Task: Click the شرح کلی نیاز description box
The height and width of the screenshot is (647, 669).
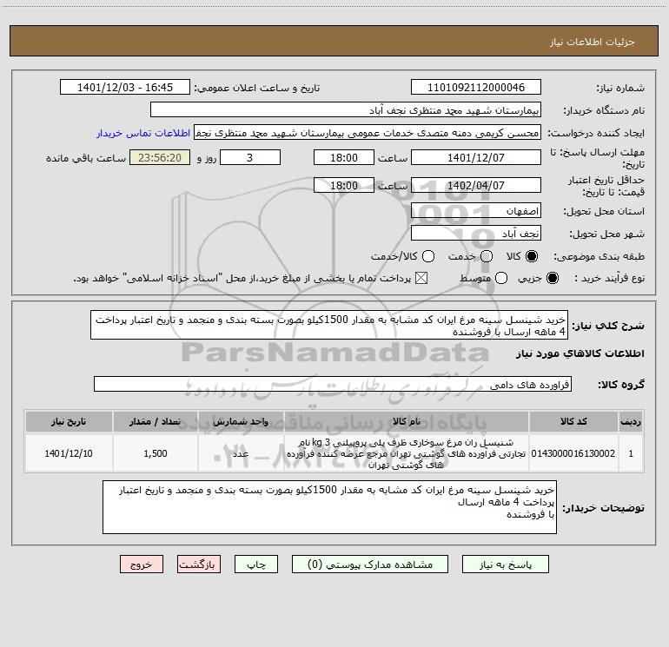Action: [x=329, y=325]
